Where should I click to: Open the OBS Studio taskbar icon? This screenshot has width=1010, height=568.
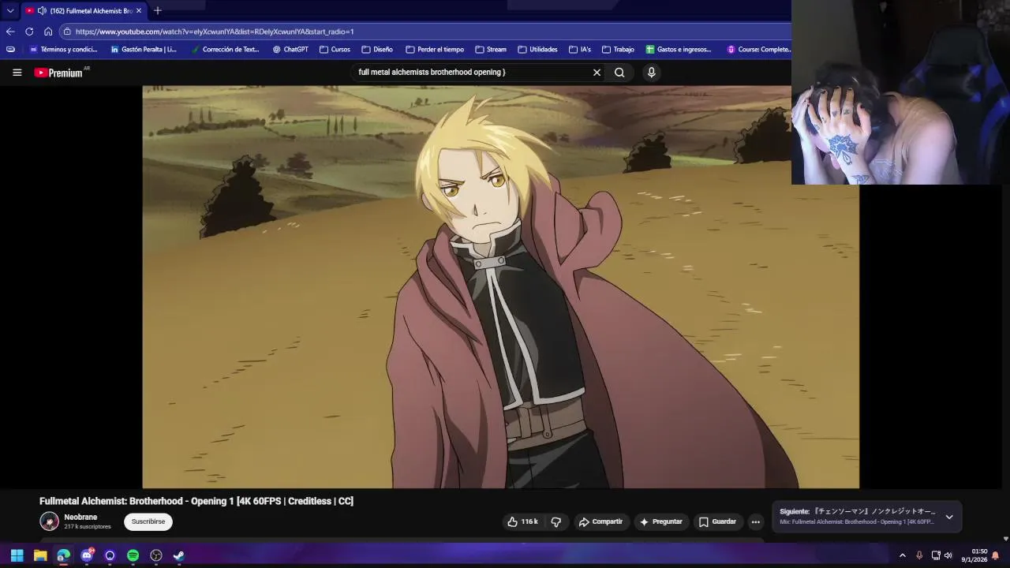[156, 555]
